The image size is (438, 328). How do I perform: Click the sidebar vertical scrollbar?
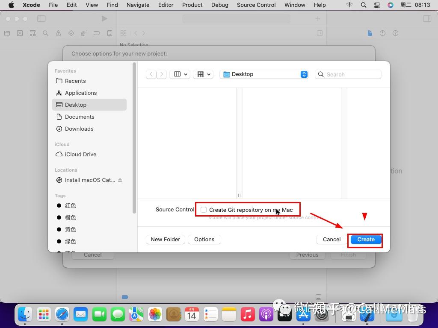[x=134, y=138]
